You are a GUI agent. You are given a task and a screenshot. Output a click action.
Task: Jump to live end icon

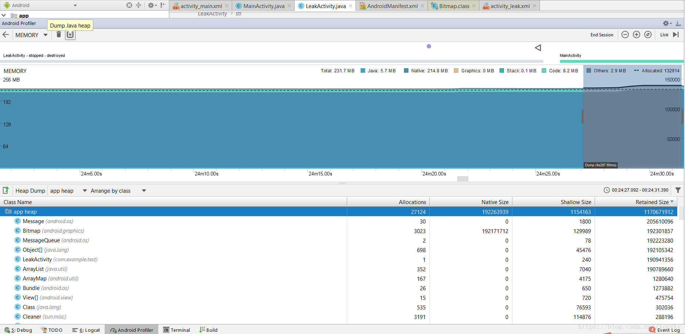click(x=676, y=35)
